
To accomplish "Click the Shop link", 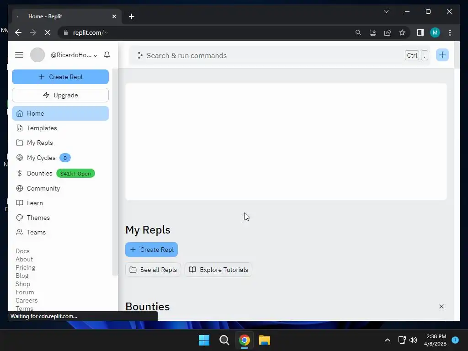I will click(23, 284).
